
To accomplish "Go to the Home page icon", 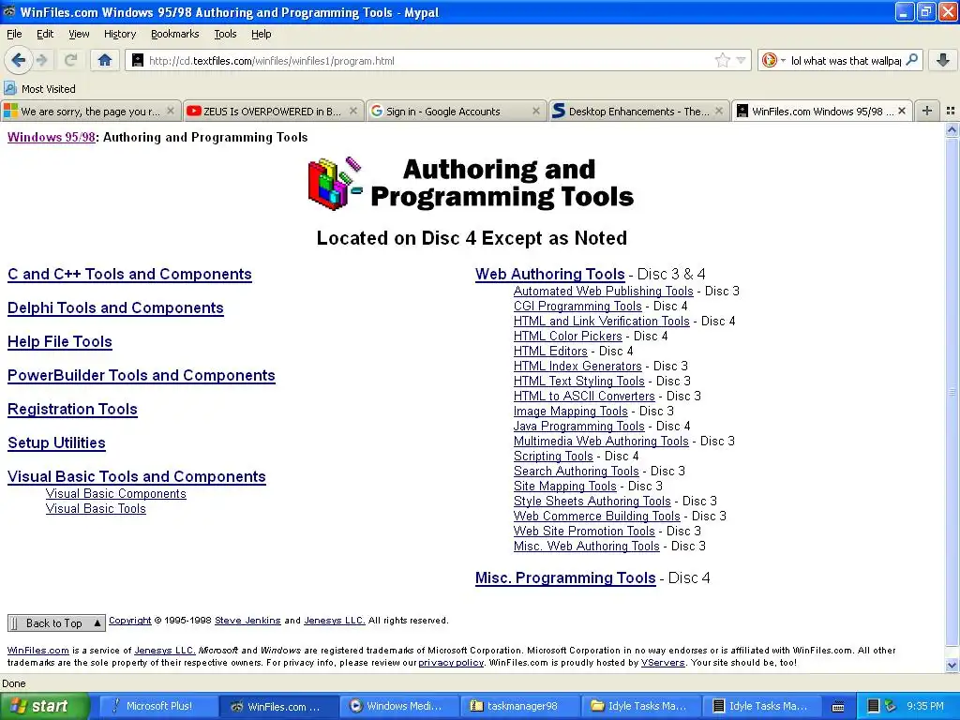I will pyautogui.click(x=105, y=60).
